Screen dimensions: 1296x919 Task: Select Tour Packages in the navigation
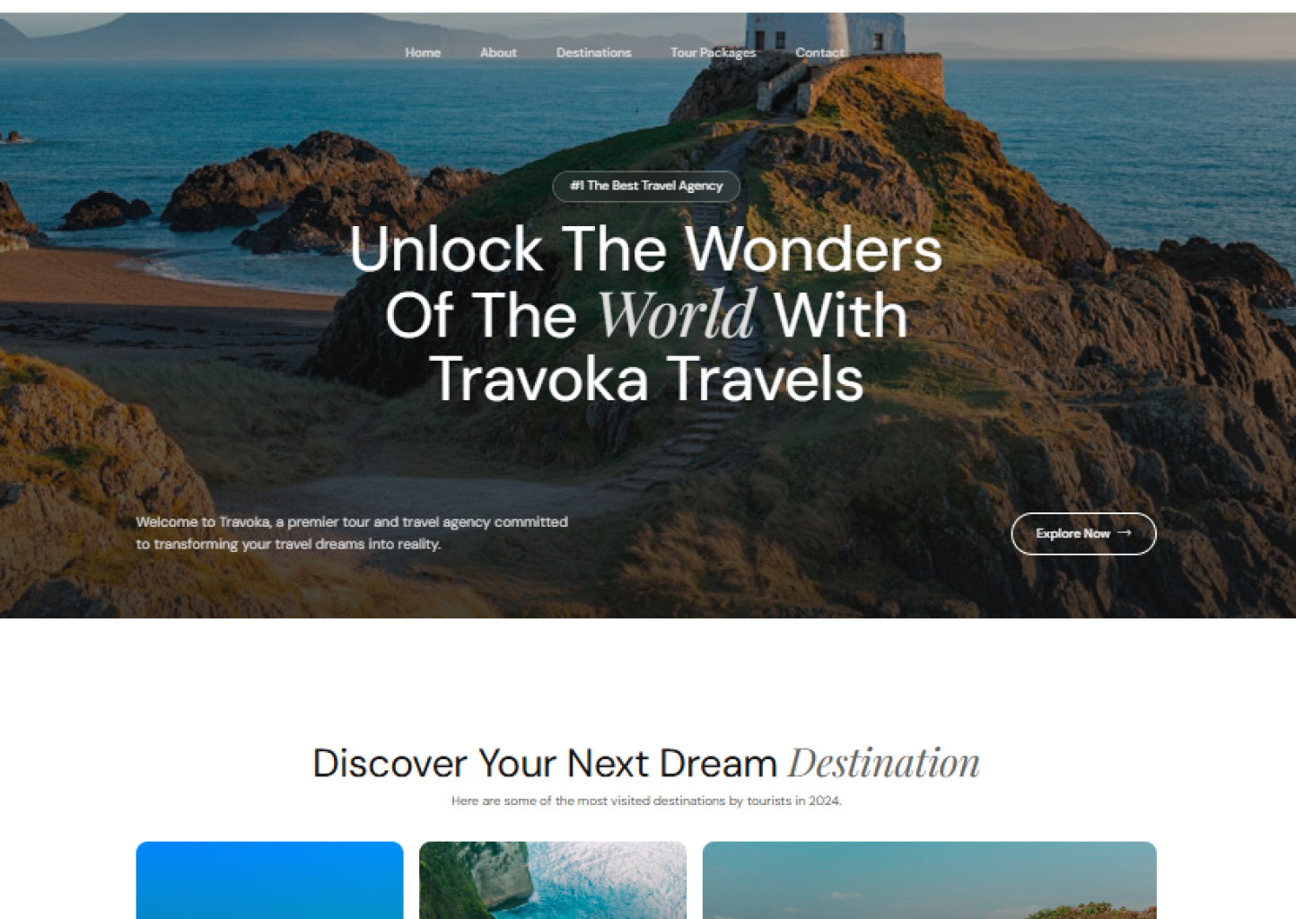(713, 53)
